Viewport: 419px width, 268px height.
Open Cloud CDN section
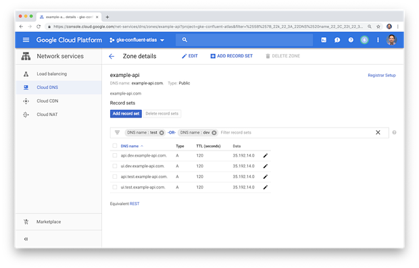click(59, 101)
